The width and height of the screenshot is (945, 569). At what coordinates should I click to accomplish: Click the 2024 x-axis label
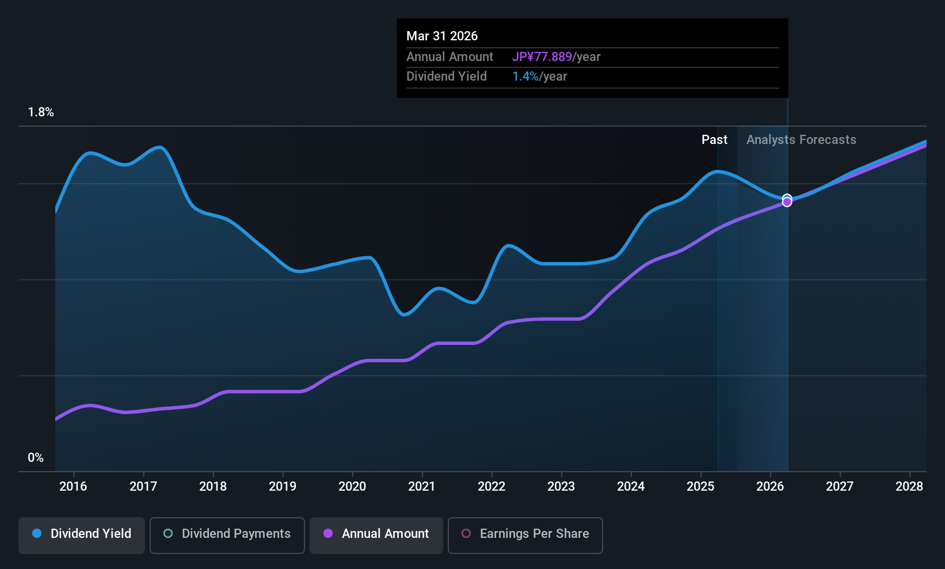pyautogui.click(x=631, y=487)
